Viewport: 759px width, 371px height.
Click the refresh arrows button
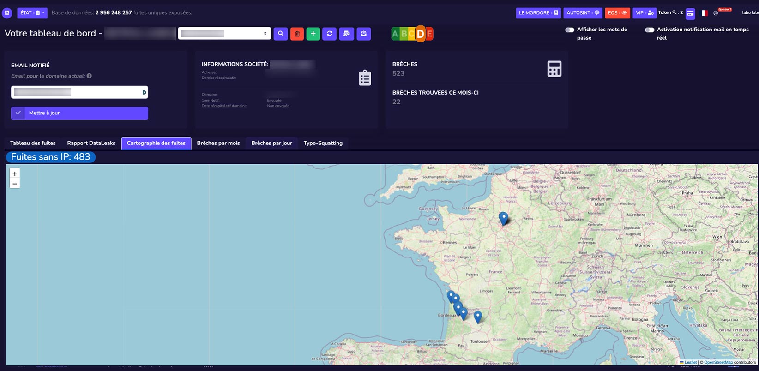pos(329,34)
